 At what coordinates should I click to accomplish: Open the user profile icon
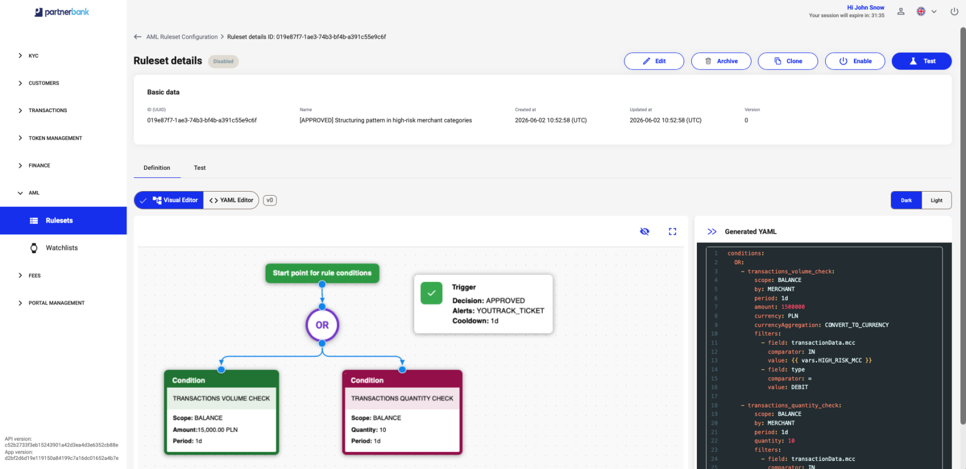[901, 12]
